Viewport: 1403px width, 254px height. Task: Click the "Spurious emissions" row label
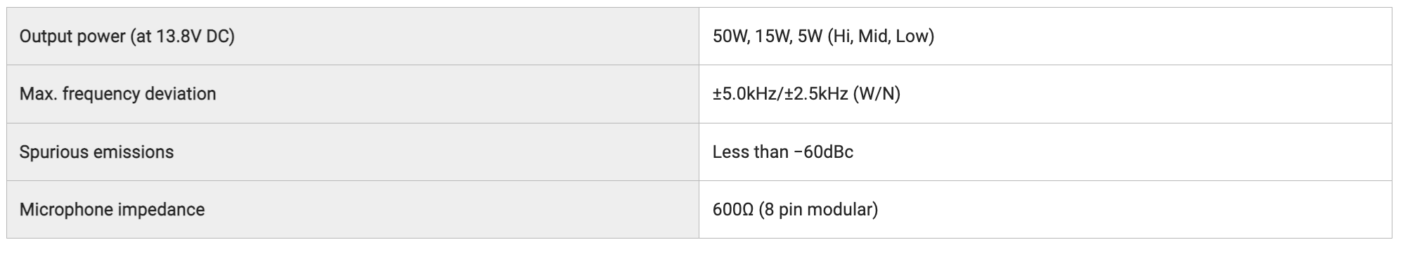[96, 152]
